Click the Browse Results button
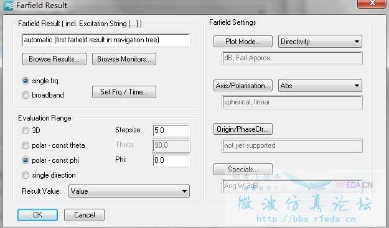389x228 pixels. pos(54,59)
